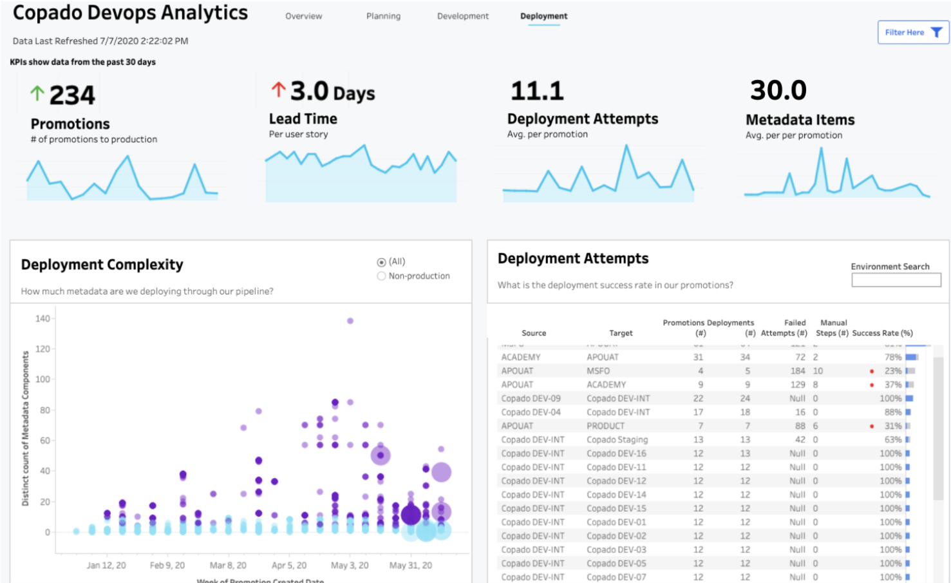
Task: Click the Manual Steps (#) column header
Action: pos(833,328)
